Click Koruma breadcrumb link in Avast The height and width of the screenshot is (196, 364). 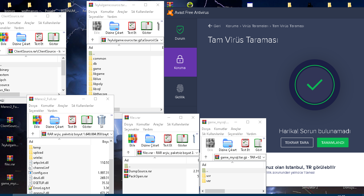[x=232, y=26]
